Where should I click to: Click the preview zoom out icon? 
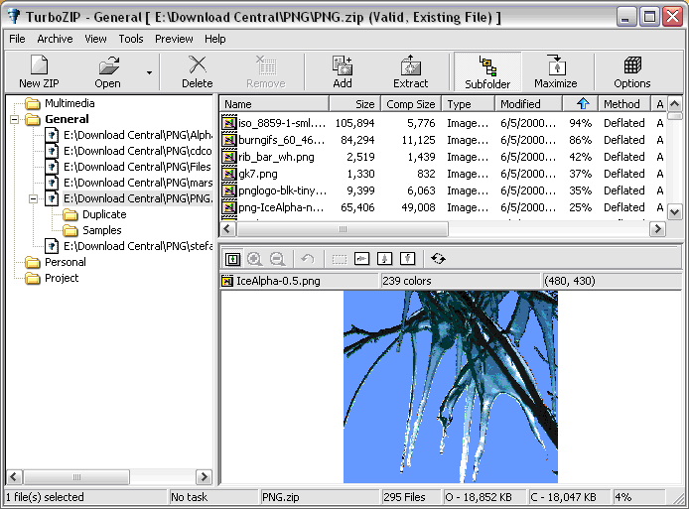[277, 259]
